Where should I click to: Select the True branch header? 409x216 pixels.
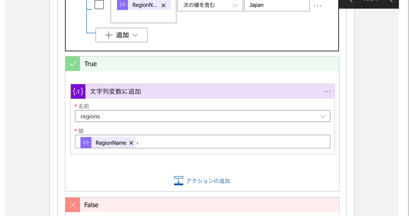202,64
